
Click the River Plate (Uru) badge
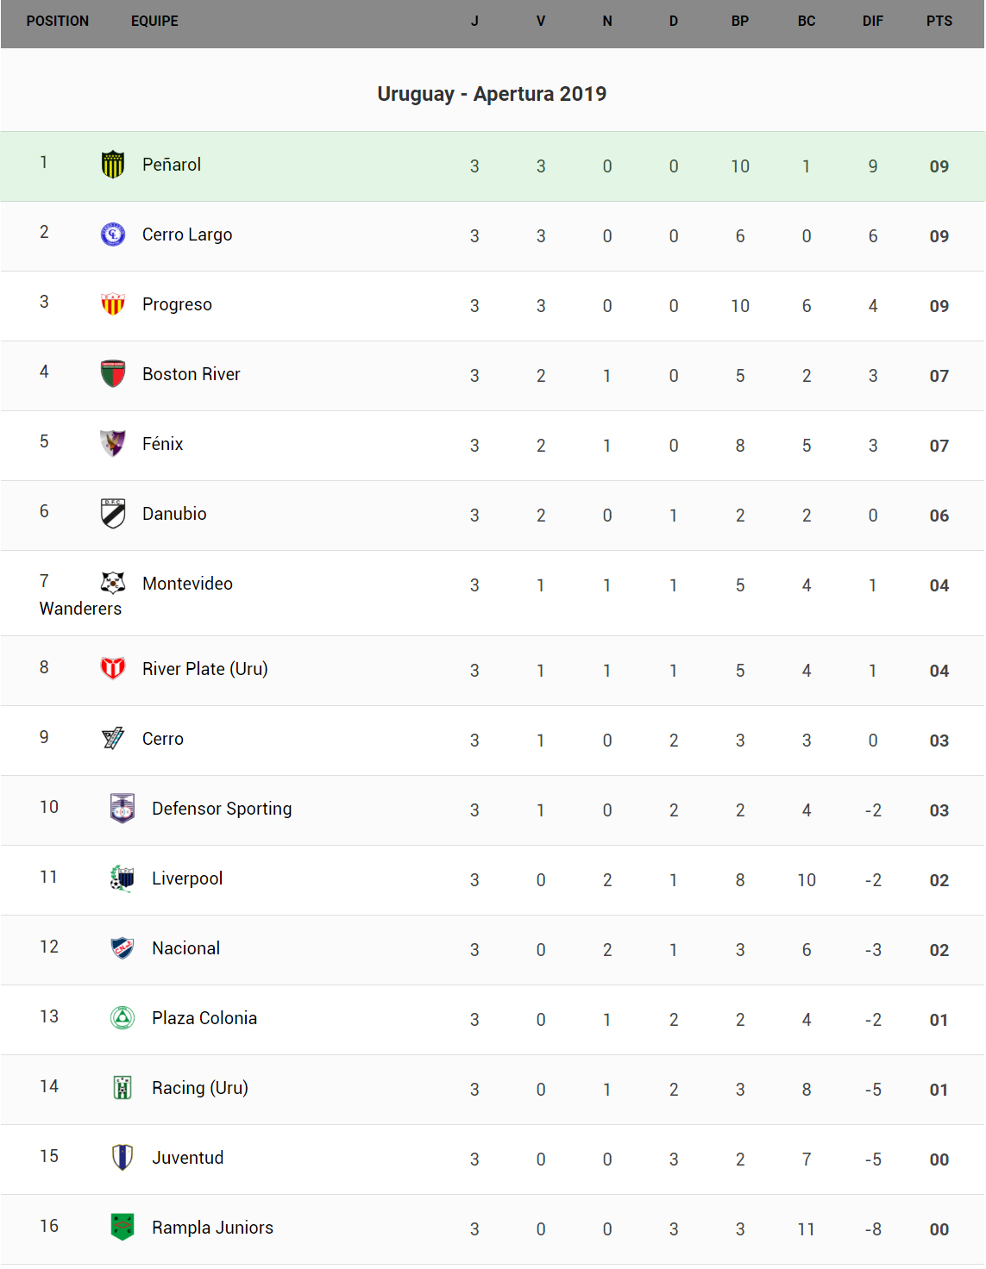pos(113,668)
